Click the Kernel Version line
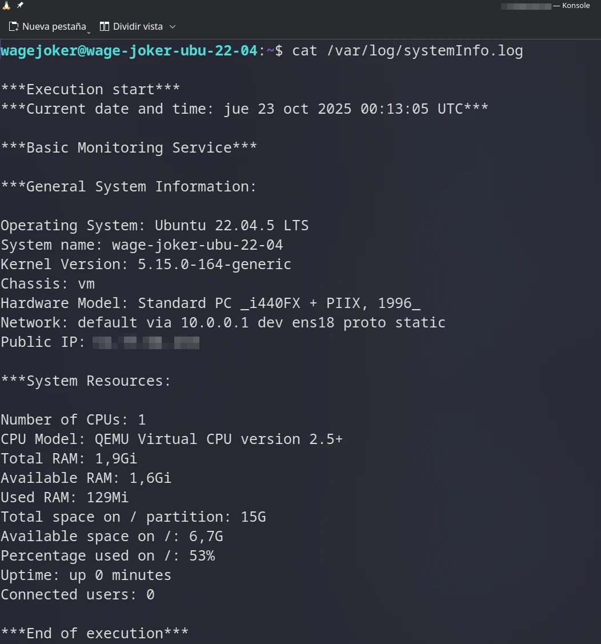This screenshot has width=601, height=644. (x=146, y=264)
